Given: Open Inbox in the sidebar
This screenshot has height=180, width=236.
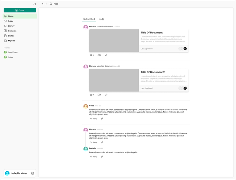Looking at the screenshot, I should 11,21.
